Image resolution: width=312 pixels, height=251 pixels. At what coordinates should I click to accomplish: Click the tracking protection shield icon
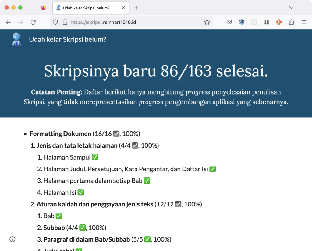(x=55, y=22)
